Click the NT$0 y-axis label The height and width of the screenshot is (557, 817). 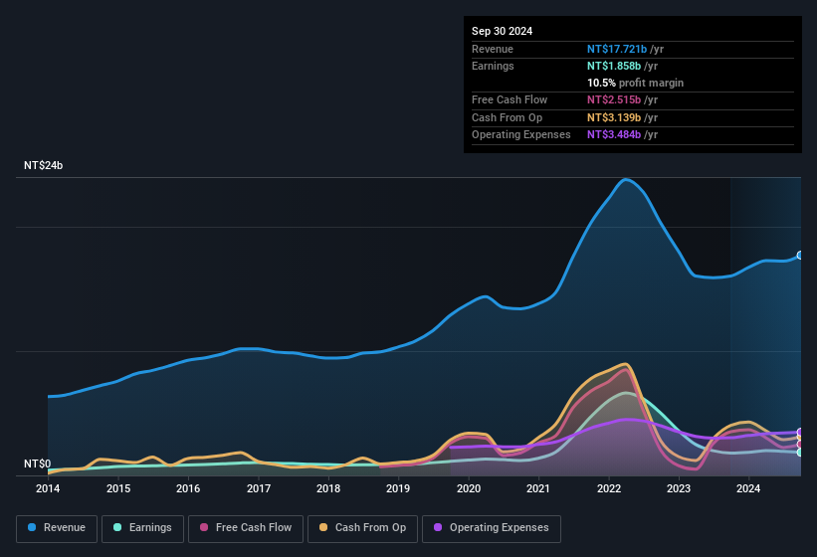pos(38,464)
